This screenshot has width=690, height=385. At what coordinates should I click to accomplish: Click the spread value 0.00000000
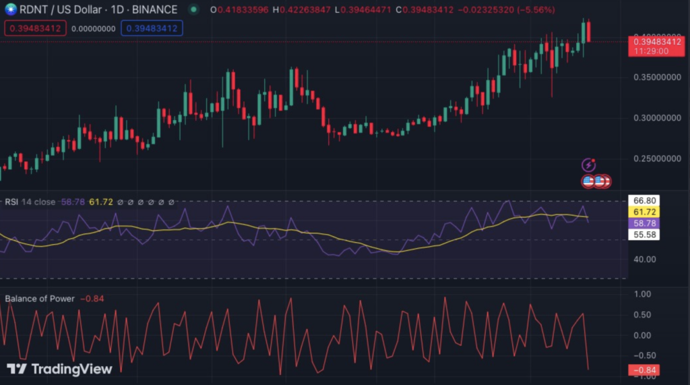93,28
